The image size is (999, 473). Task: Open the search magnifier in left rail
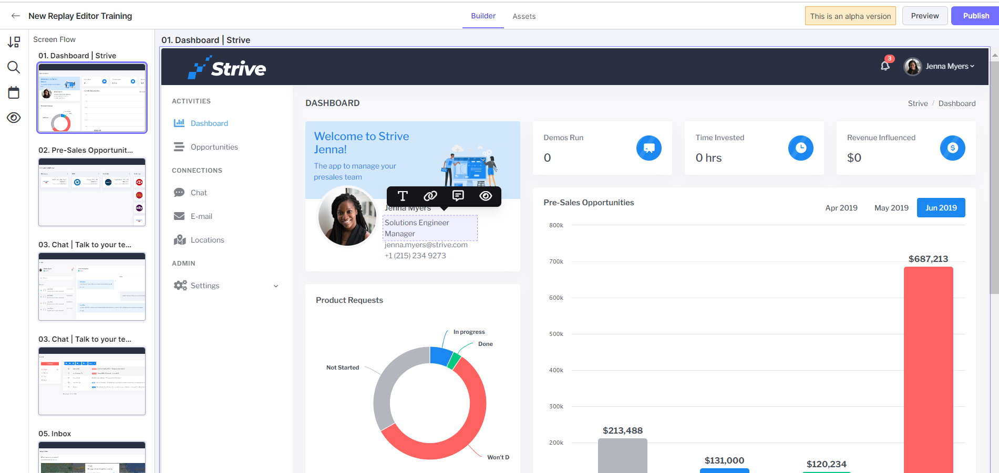14,67
